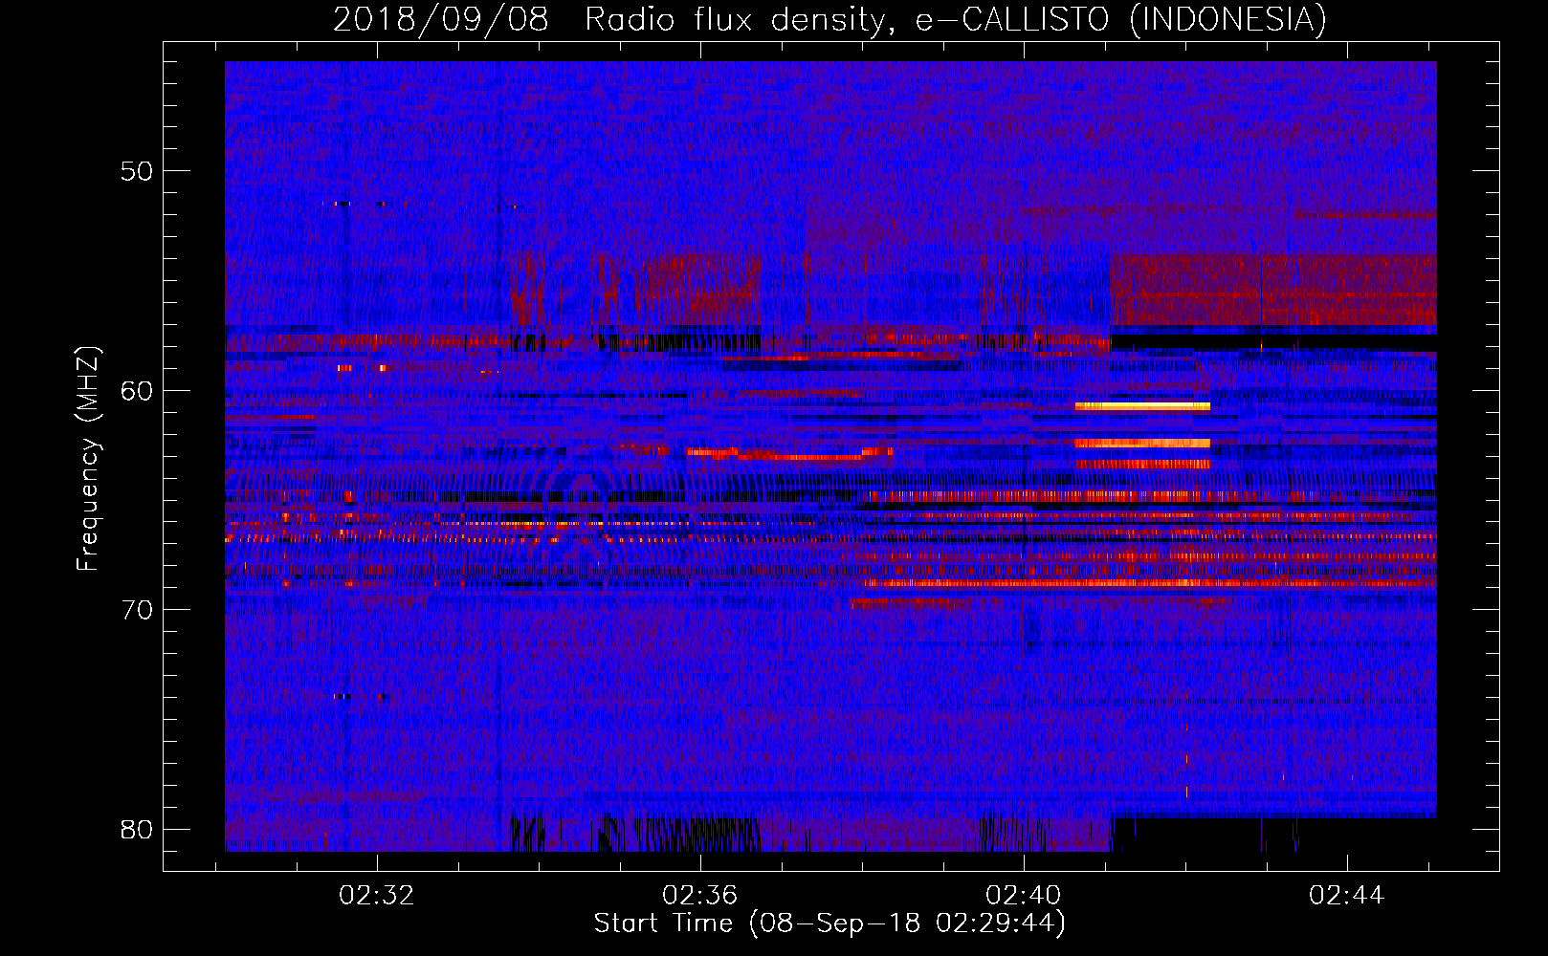The width and height of the screenshot is (1548, 956).
Task: Click the 50 frequency tick label
Action: 137,171
